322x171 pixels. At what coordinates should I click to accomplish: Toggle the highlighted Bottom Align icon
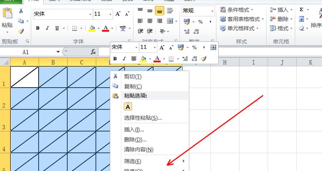(x=160, y=11)
